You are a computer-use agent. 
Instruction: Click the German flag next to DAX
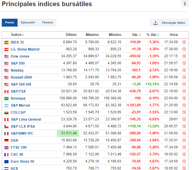6,140
